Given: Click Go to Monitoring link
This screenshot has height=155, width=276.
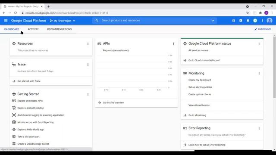Looking at the screenshot, I should [x=197, y=115].
